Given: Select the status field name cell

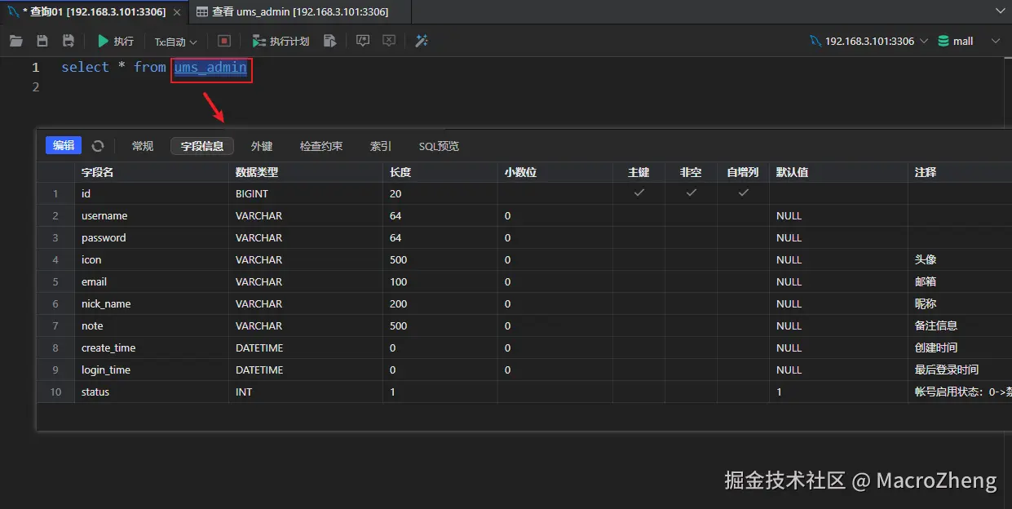Looking at the screenshot, I should click(x=152, y=392).
